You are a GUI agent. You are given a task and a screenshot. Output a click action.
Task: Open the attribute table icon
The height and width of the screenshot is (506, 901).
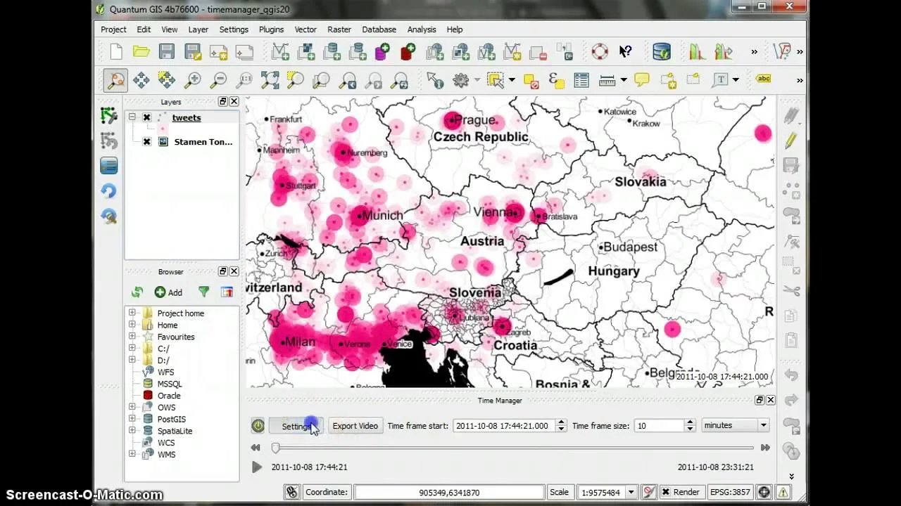(x=581, y=80)
